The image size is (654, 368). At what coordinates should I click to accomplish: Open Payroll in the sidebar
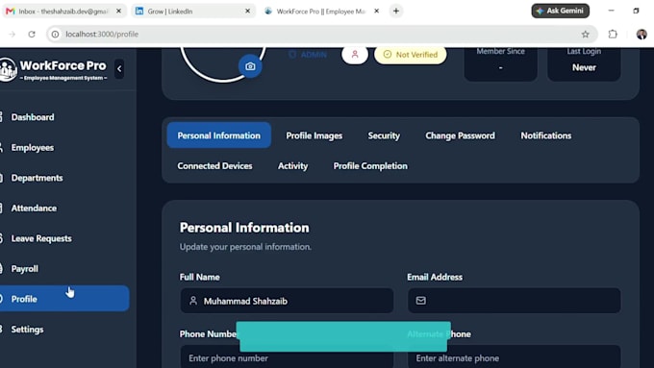(25, 269)
